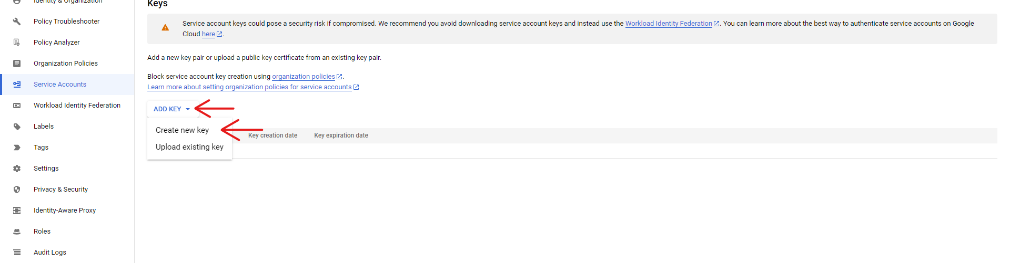Choose Upload existing key option

(189, 147)
